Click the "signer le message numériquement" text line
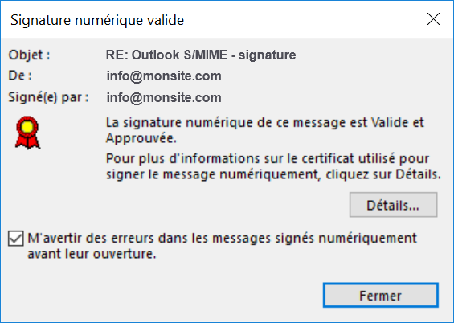The width and height of the screenshot is (454, 323). coord(214,174)
